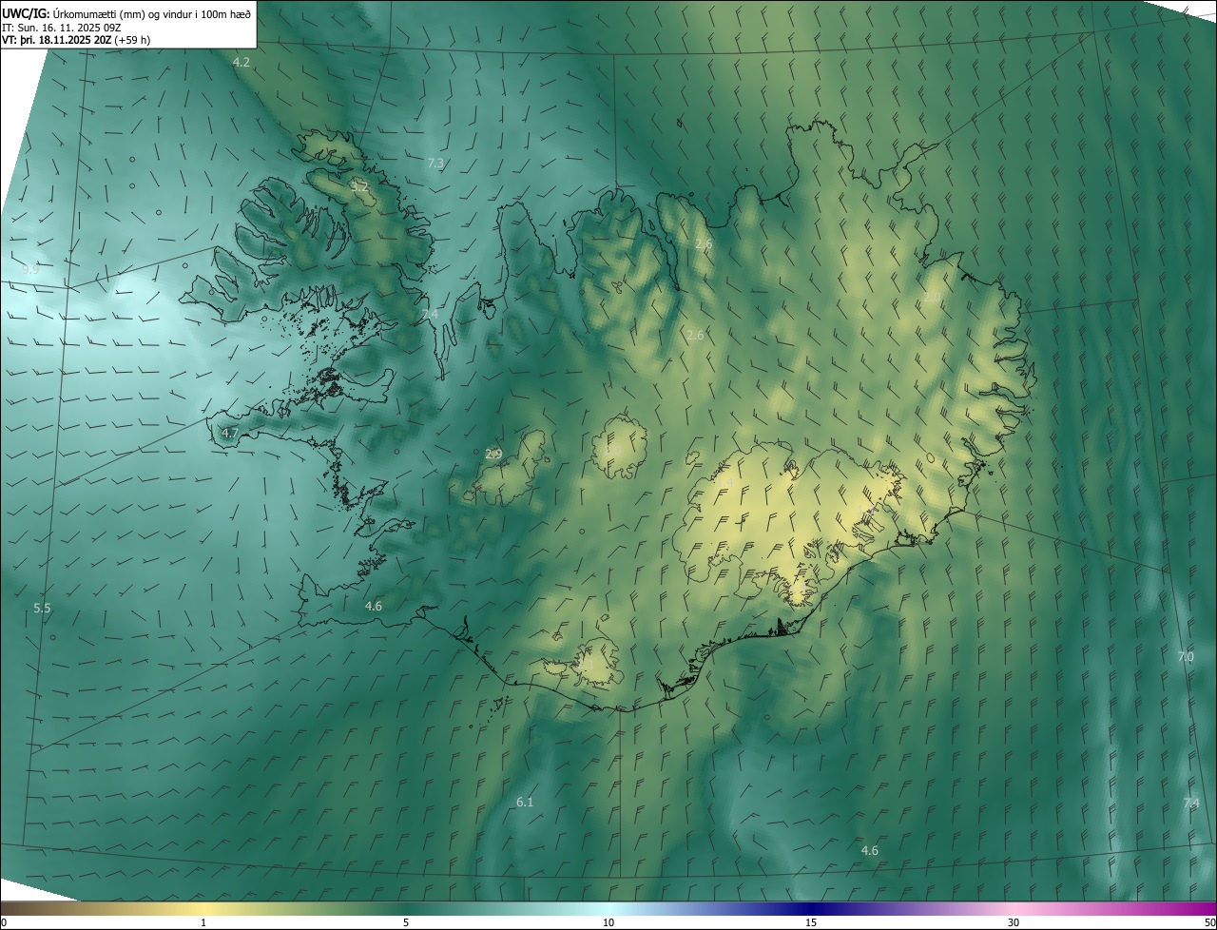Click the 5.5 value label on the map

[x=42, y=609]
